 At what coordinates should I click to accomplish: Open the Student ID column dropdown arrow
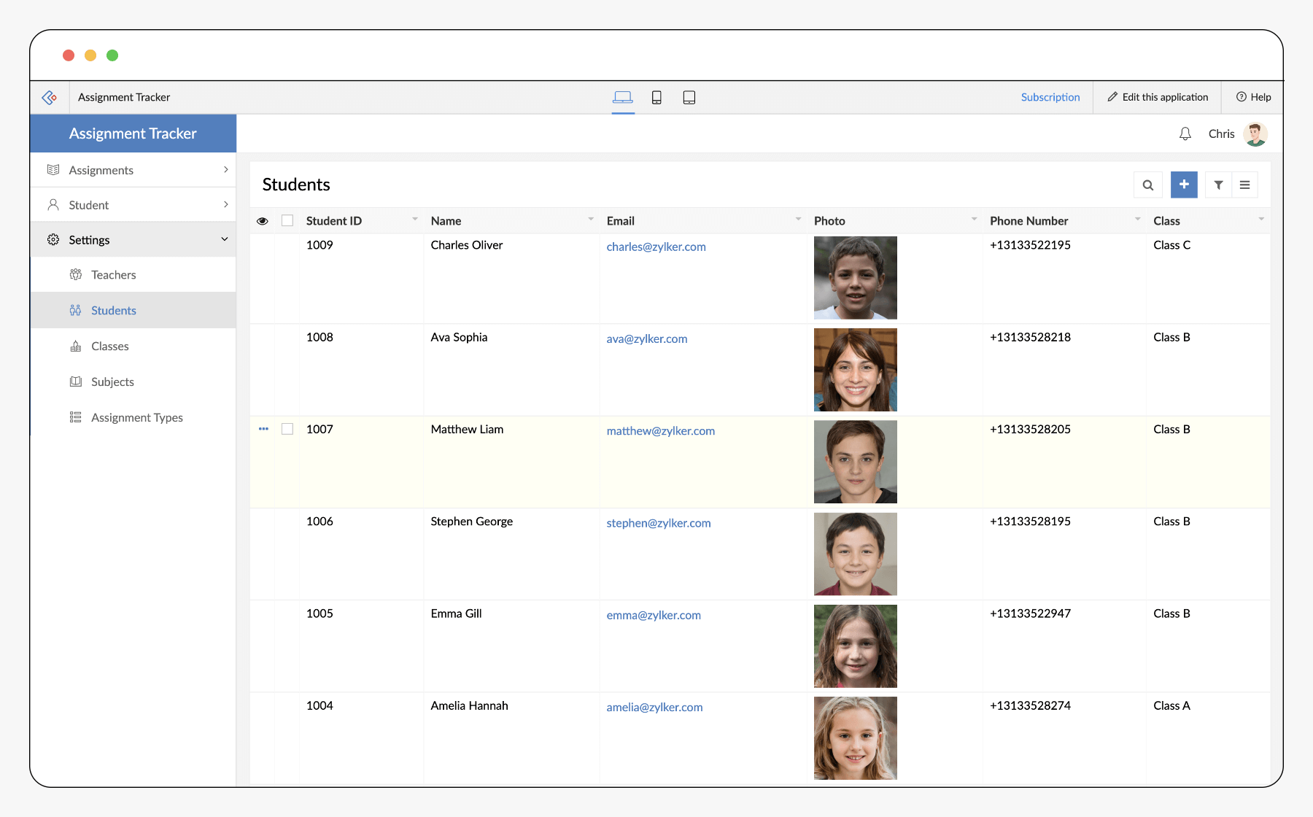click(414, 220)
